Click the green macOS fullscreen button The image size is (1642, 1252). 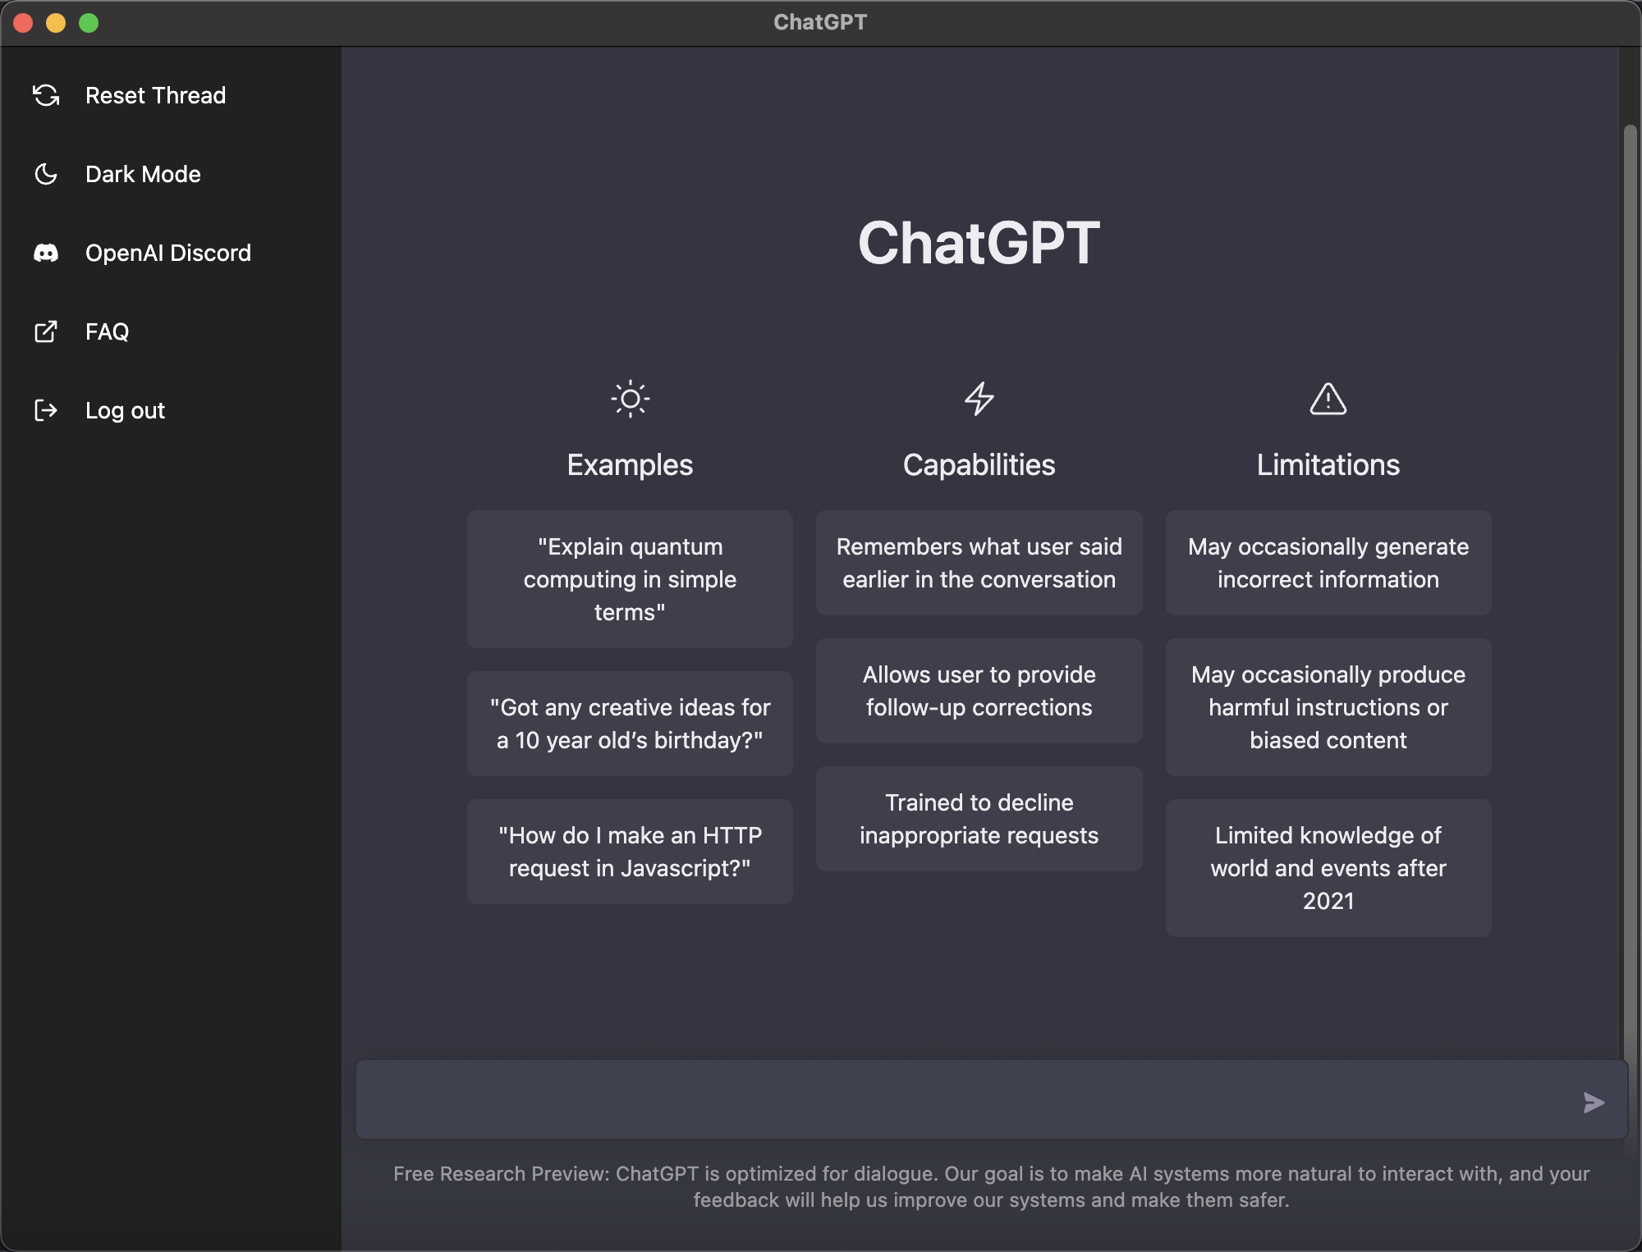89,23
